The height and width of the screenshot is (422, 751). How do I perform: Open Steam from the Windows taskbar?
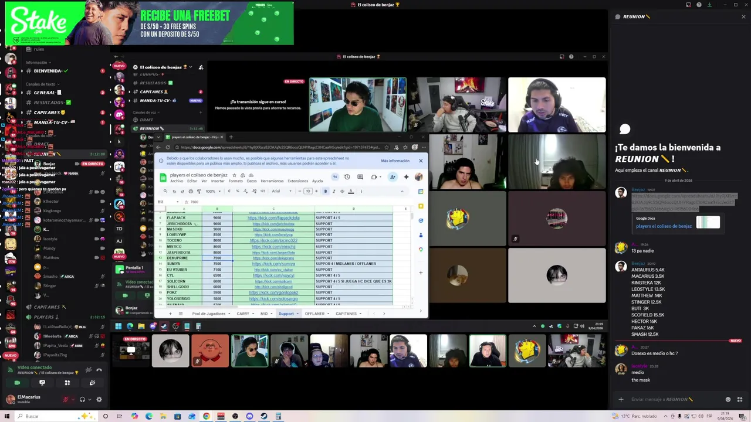263,416
